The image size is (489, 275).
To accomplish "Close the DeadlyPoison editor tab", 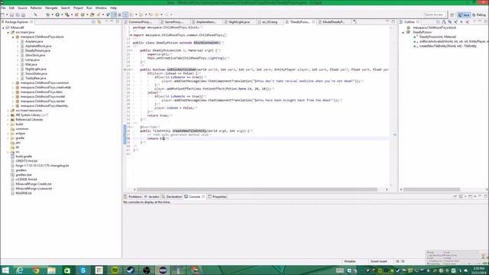I will [313, 22].
